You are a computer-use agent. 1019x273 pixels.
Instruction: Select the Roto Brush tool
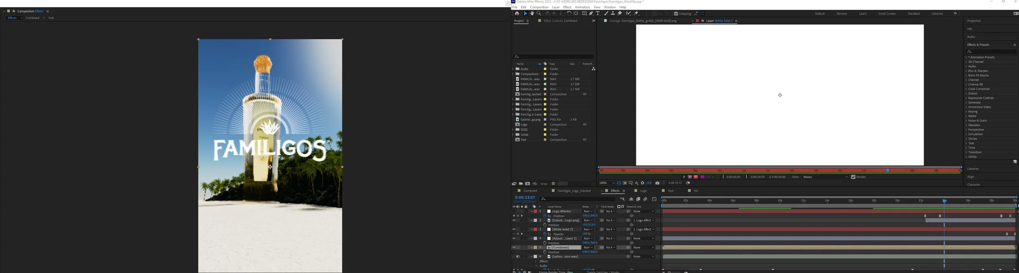pyautogui.click(x=628, y=13)
